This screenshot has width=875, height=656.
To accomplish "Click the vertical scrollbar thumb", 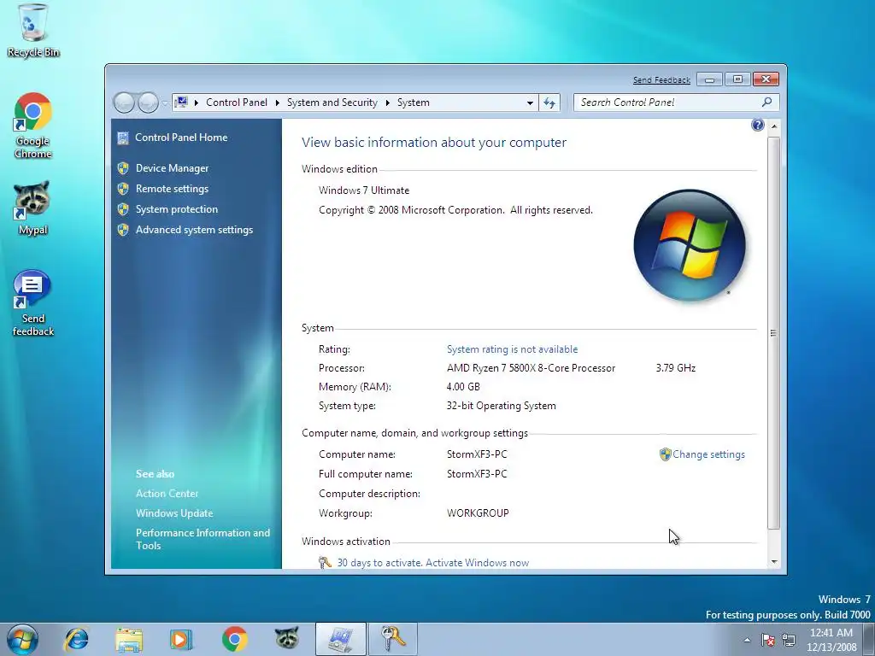I will point(773,332).
